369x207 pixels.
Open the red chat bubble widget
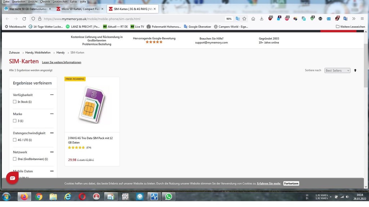click(x=12, y=178)
